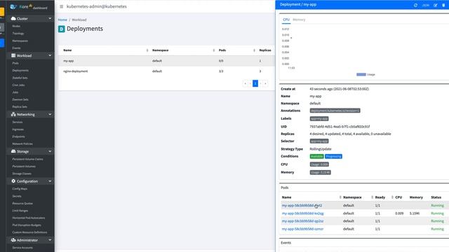Viewport: 449px width, 252px height.
Task: Sort pods table by Namespace sort icon
Action: (372, 197)
